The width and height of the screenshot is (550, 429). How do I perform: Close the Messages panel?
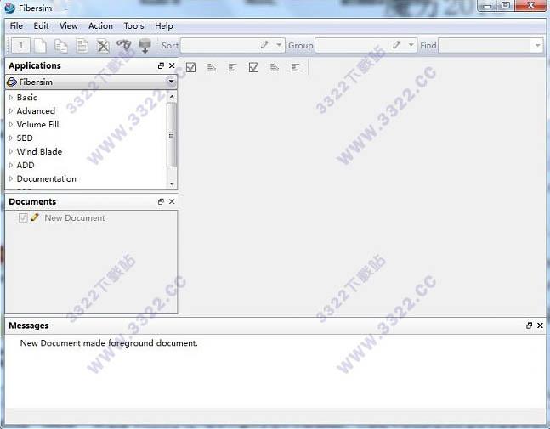[540, 325]
